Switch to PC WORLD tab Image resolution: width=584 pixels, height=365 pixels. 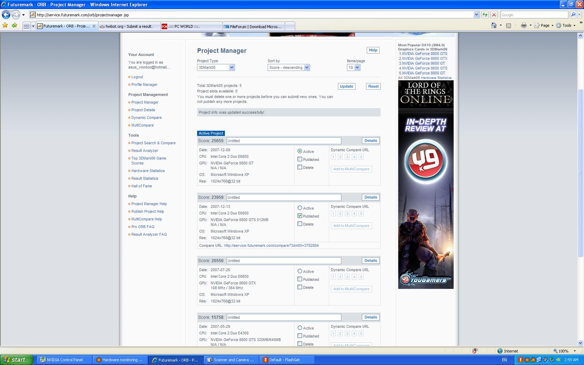point(192,26)
